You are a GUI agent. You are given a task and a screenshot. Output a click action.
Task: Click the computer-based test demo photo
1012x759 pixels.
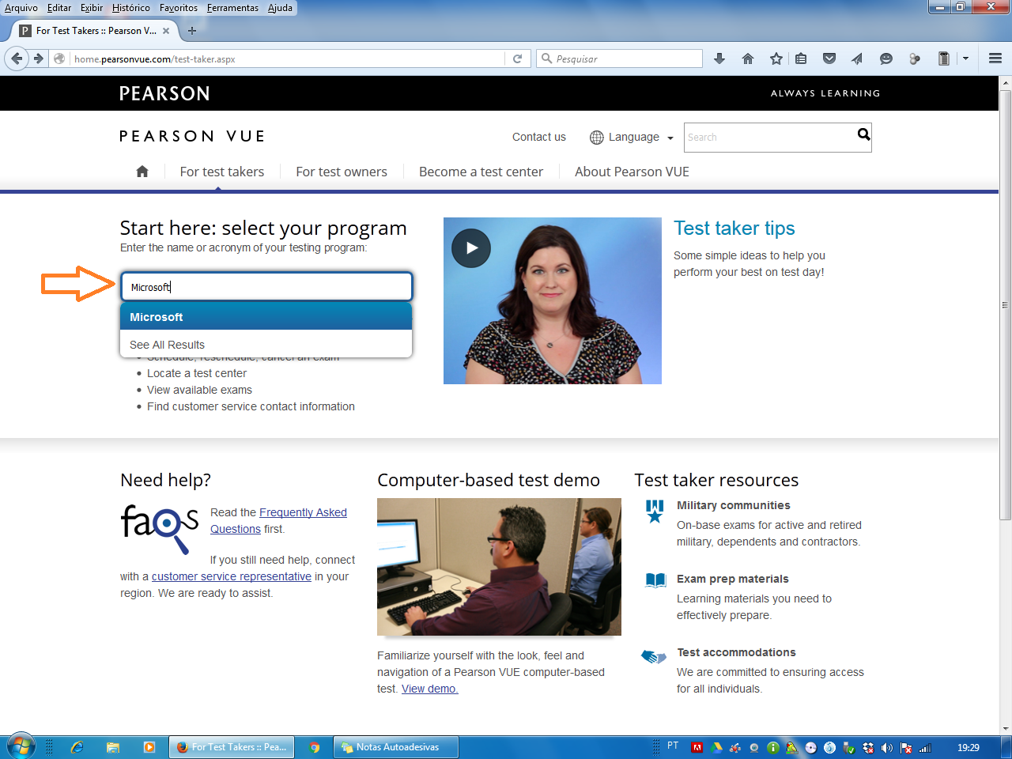pyautogui.click(x=499, y=567)
